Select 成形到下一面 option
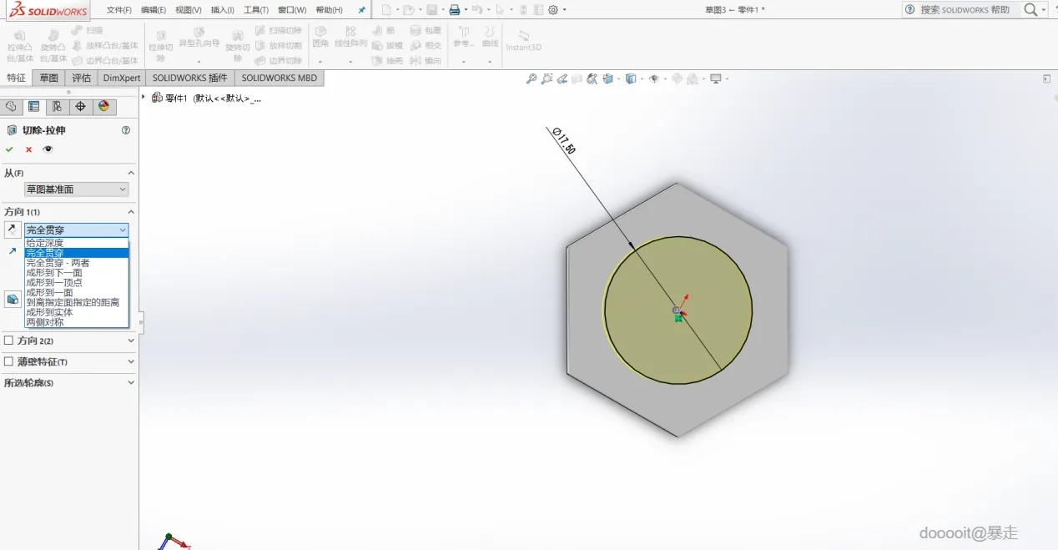Image resolution: width=1058 pixels, height=550 pixels. pyautogui.click(x=77, y=273)
